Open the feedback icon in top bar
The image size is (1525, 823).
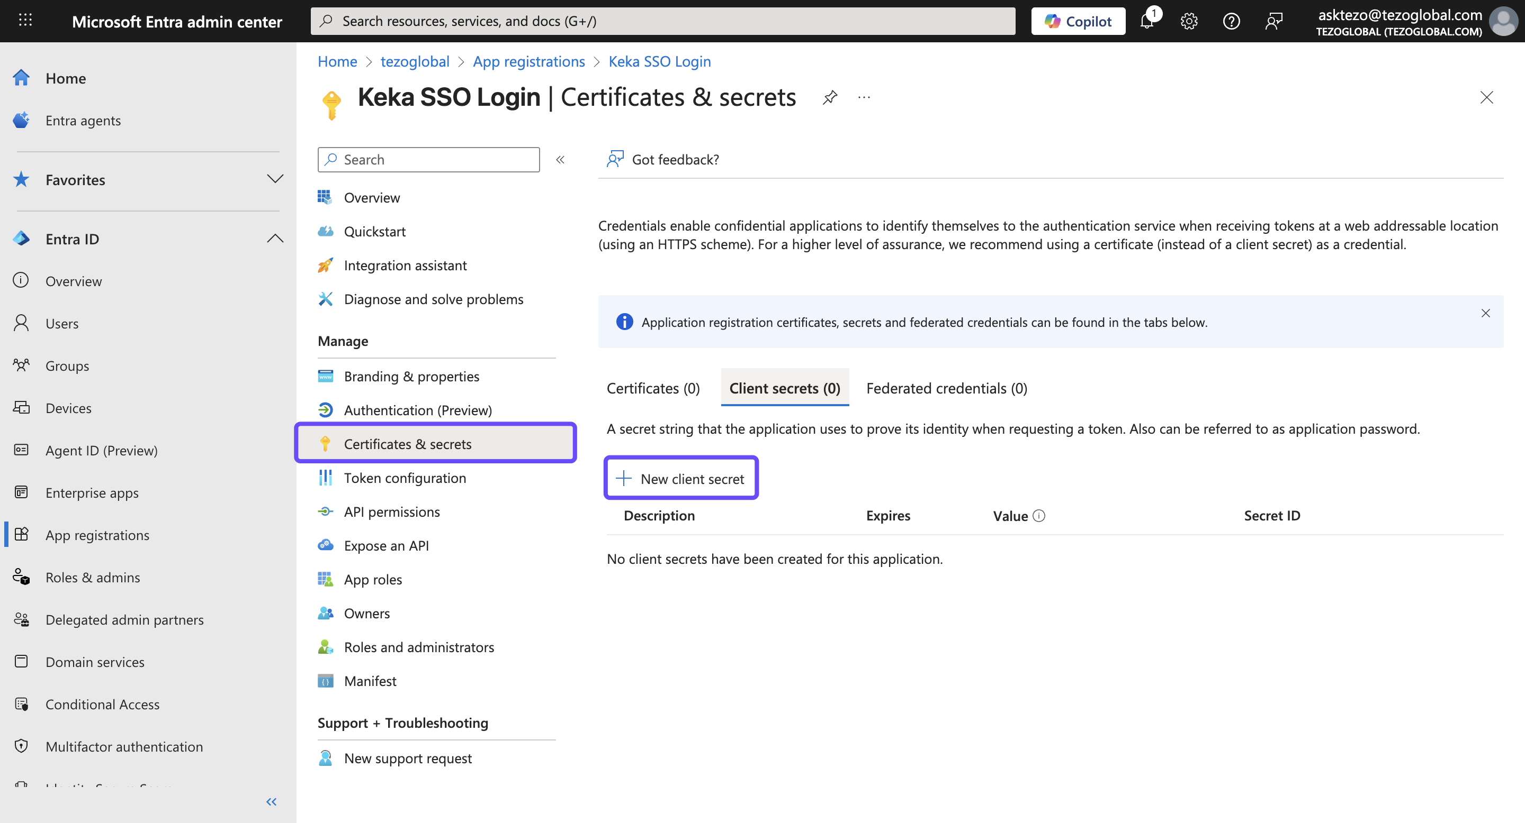1274,21
